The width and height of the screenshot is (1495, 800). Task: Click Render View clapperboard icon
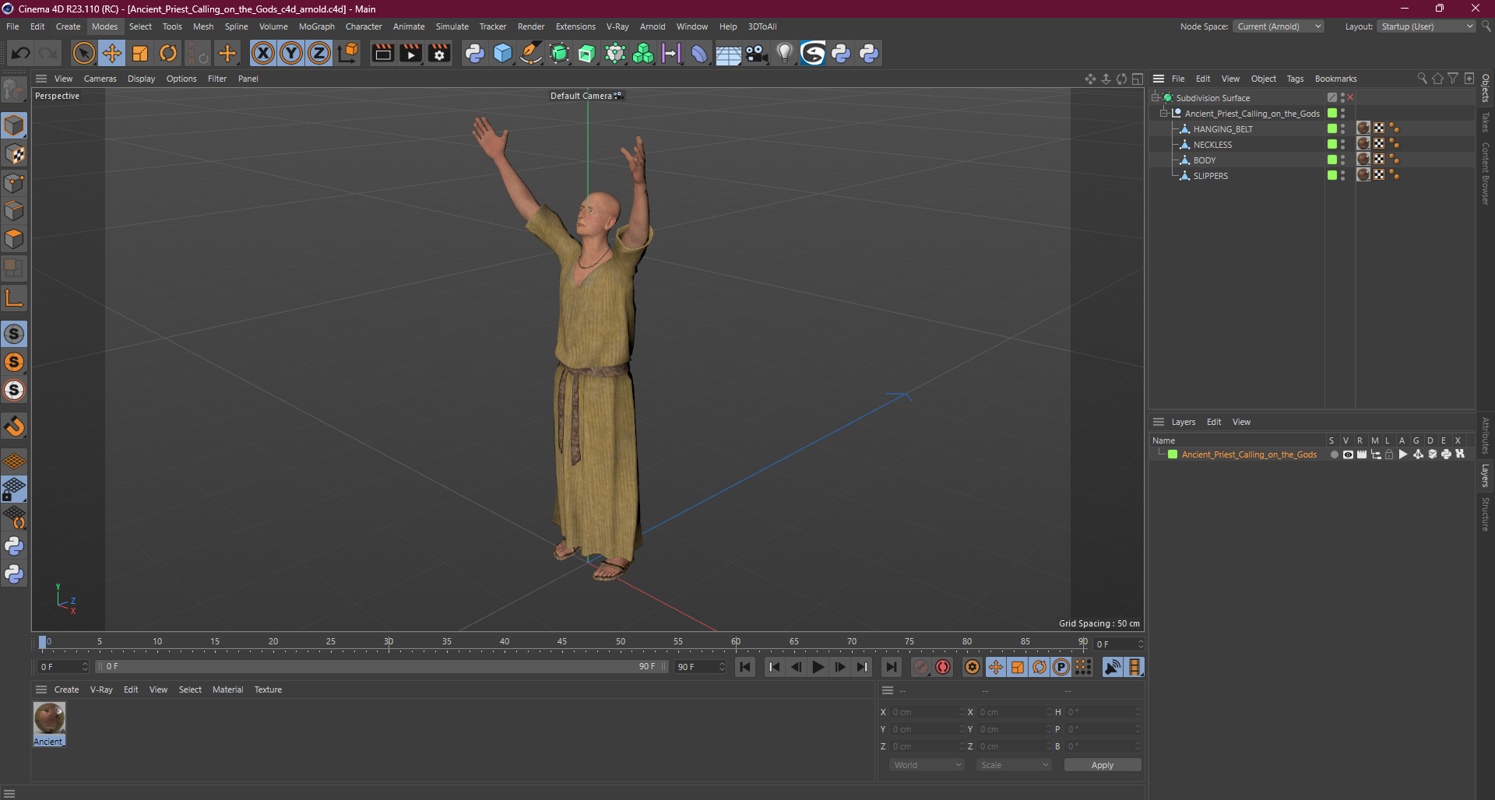382,53
